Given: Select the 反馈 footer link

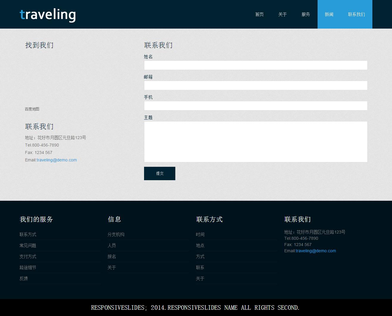Looking at the screenshot, I should point(24,278).
